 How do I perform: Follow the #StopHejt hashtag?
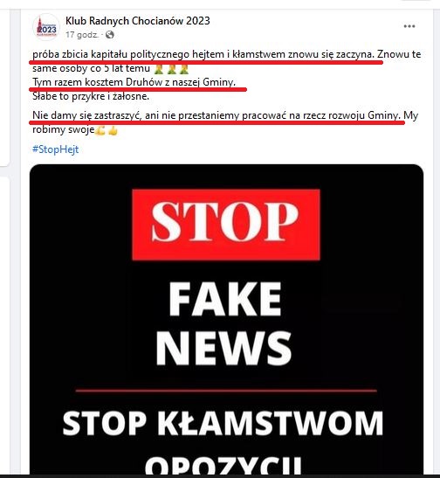pos(55,149)
